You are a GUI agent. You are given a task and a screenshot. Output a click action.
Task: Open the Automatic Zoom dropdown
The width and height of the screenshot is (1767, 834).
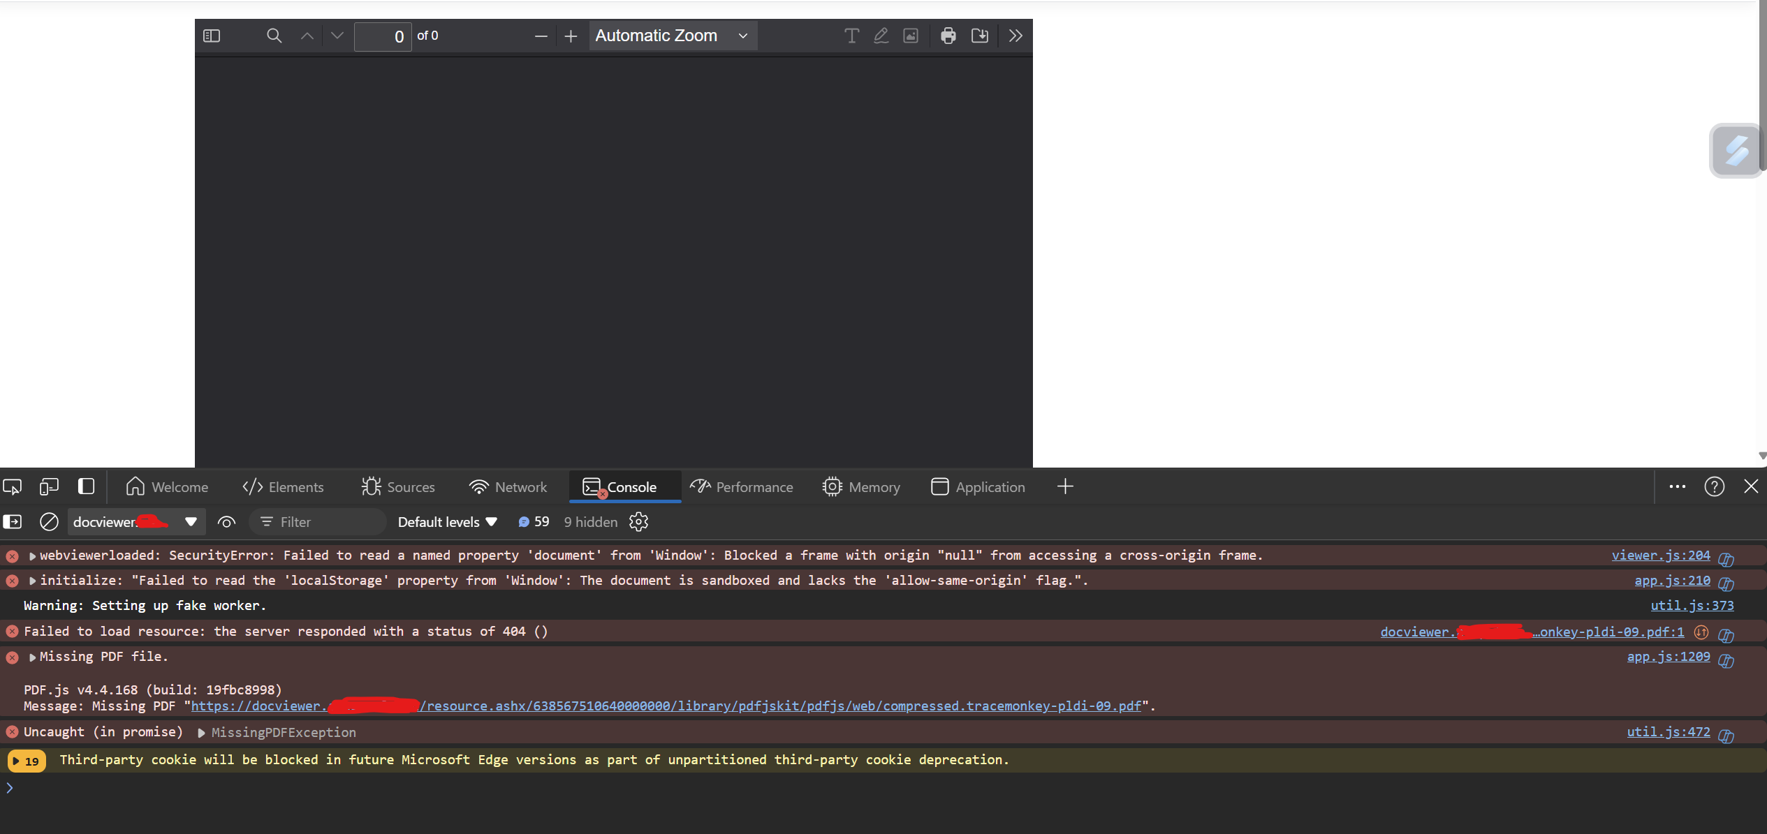pyautogui.click(x=672, y=36)
